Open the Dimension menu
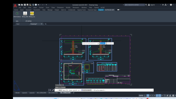176x99 pixels. tap(60, 7)
